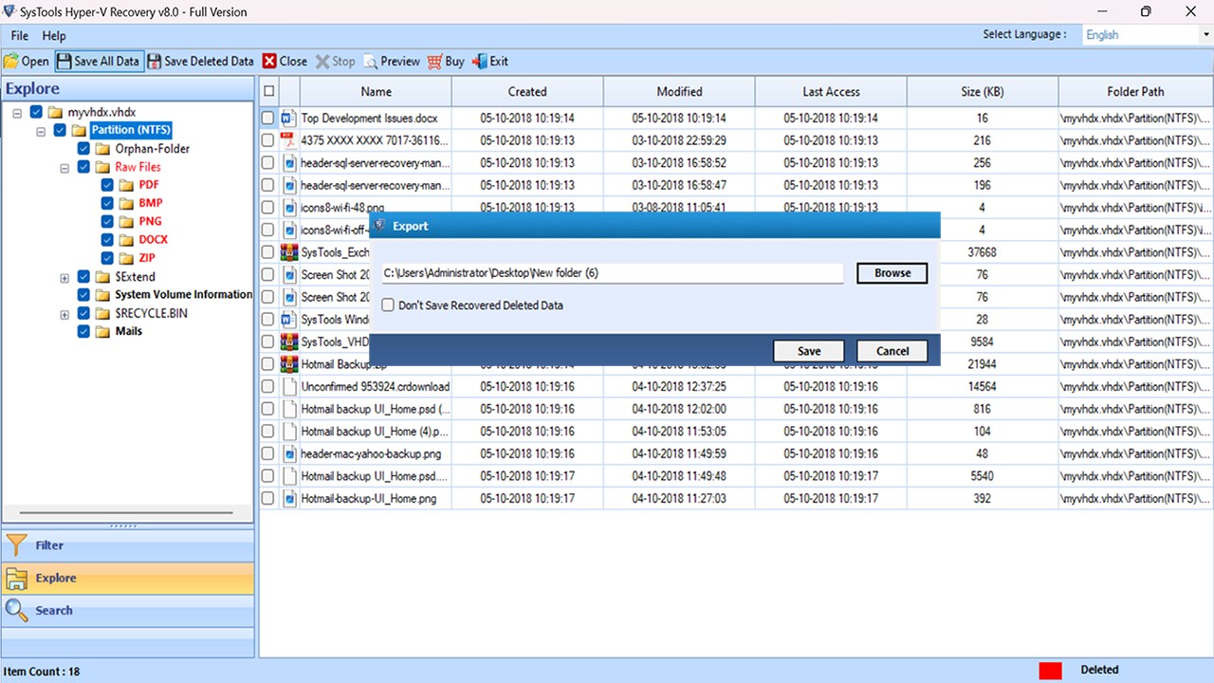Click archive icon of SysTools_VHD row

(290, 341)
